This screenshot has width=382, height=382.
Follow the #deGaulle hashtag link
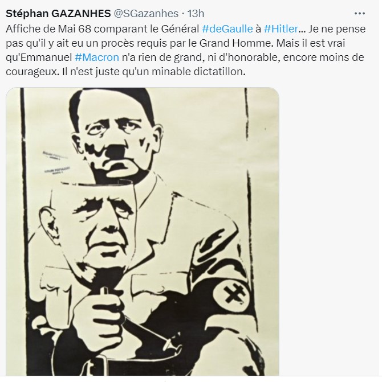[227, 28]
